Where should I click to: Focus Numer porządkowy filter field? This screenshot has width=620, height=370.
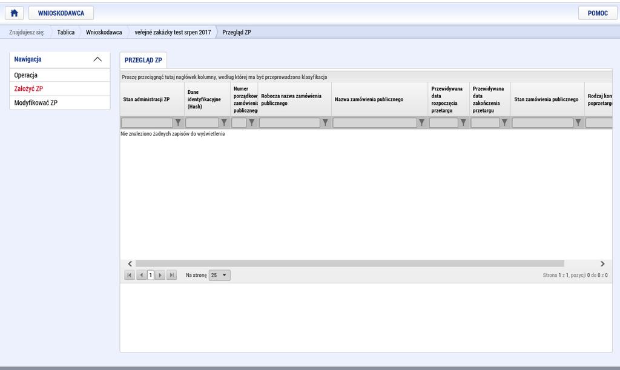tap(239, 122)
